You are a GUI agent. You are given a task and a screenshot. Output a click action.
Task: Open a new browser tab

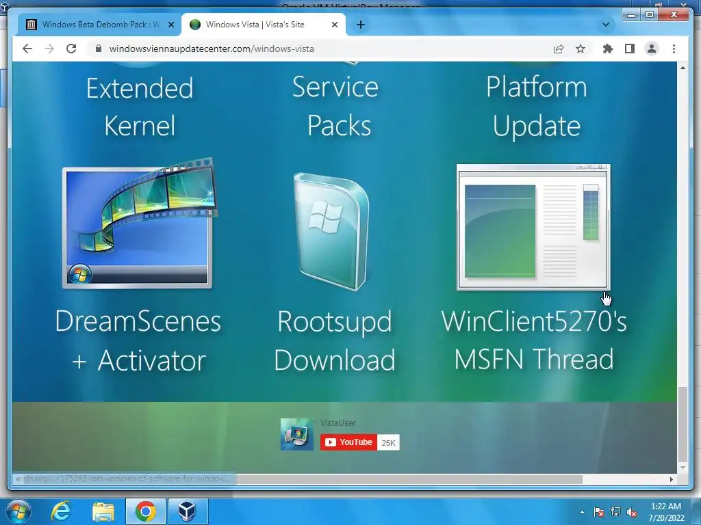point(361,25)
